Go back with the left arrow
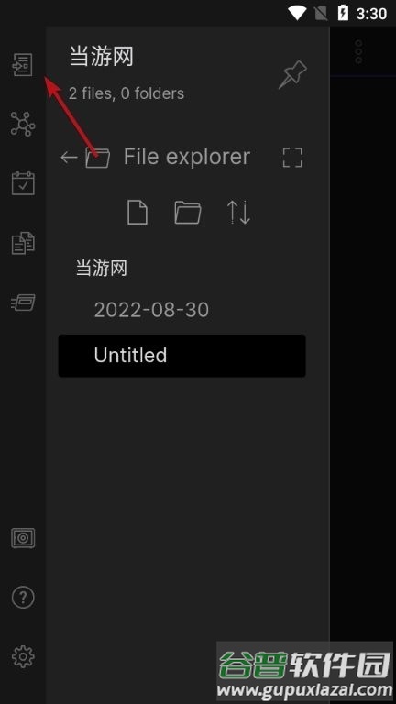Viewport: 396px width, 704px height. [x=69, y=157]
